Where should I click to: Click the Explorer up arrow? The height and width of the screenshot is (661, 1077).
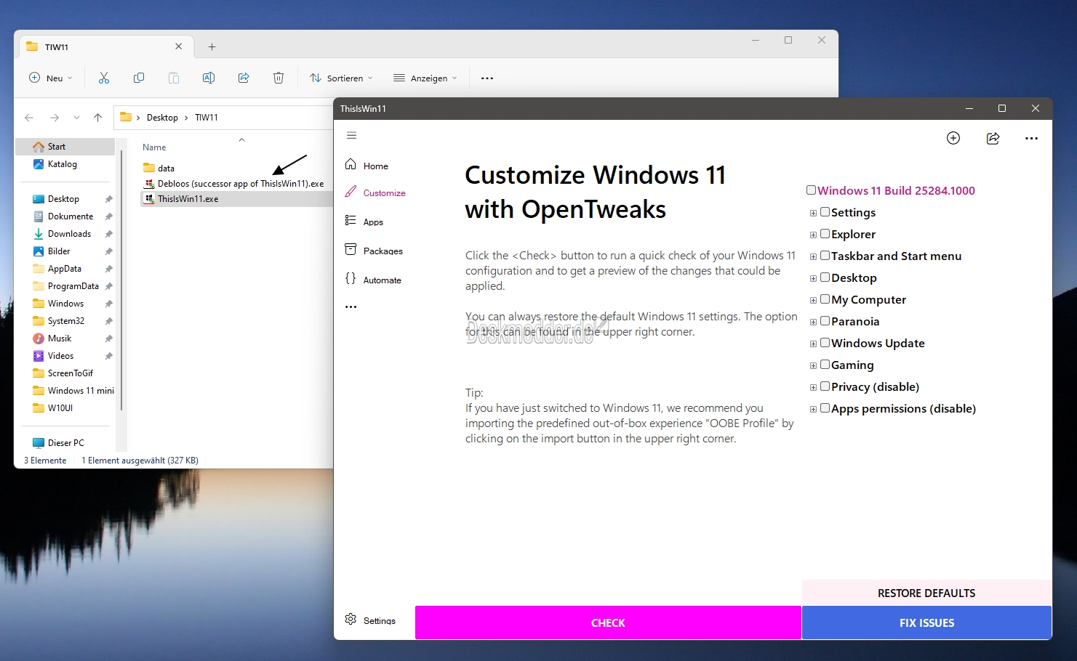click(x=98, y=117)
